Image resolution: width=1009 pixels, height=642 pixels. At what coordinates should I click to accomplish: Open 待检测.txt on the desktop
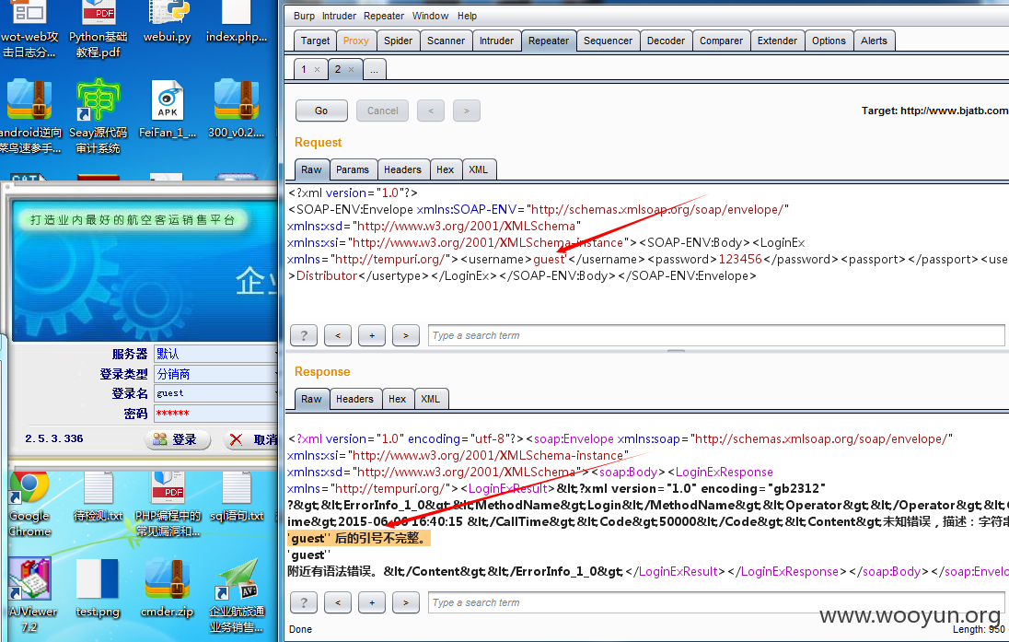click(x=99, y=497)
